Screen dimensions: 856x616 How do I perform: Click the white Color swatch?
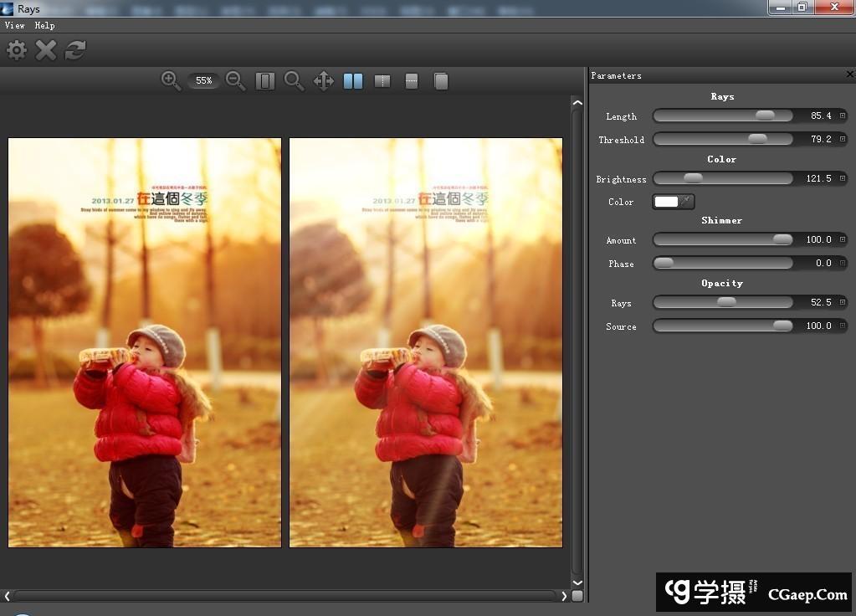pos(666,202)
